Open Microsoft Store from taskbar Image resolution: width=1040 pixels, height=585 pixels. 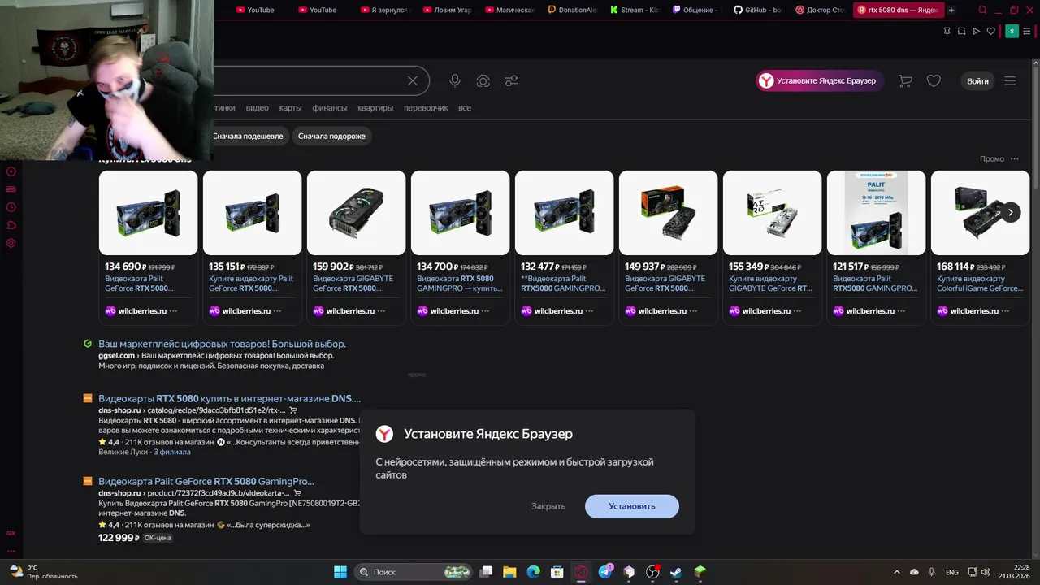pos(557,572)
